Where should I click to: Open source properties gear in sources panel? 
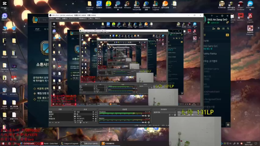[81, 123]
